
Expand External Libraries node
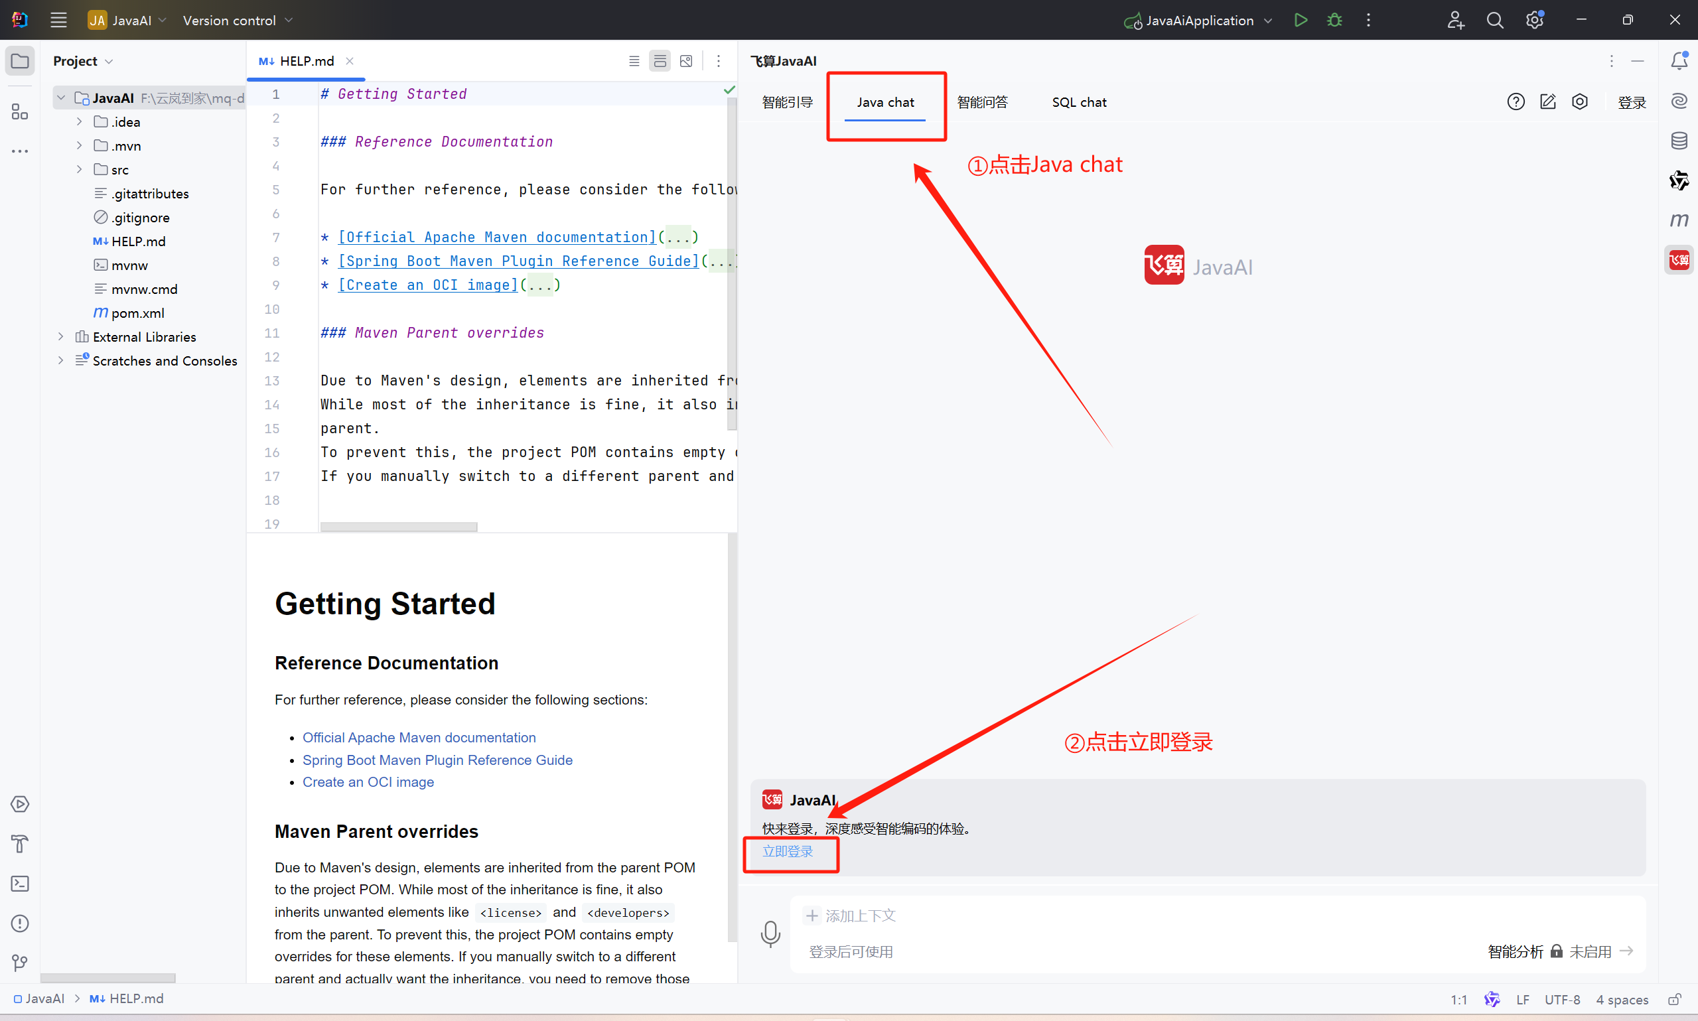pyautogui.click(x=60, y=336)
